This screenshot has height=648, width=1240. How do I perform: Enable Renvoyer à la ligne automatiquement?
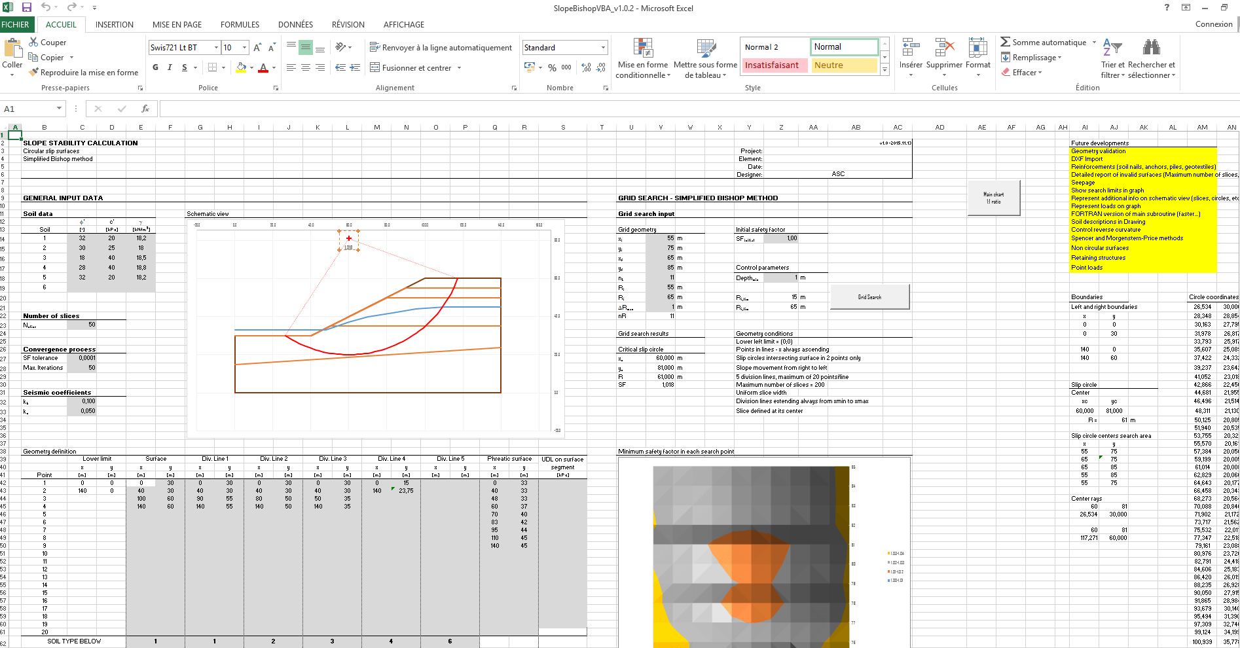[441, 47]
